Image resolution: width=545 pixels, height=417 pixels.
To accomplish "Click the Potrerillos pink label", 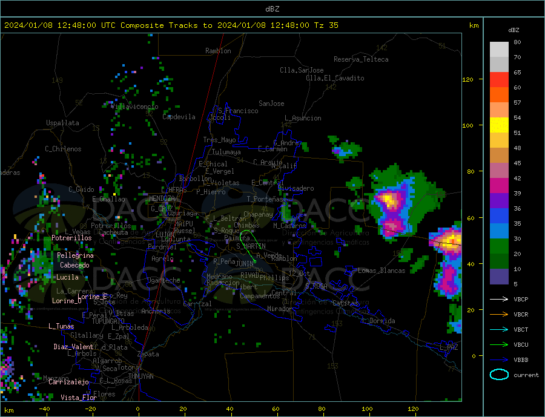I will tap(71, 238).
